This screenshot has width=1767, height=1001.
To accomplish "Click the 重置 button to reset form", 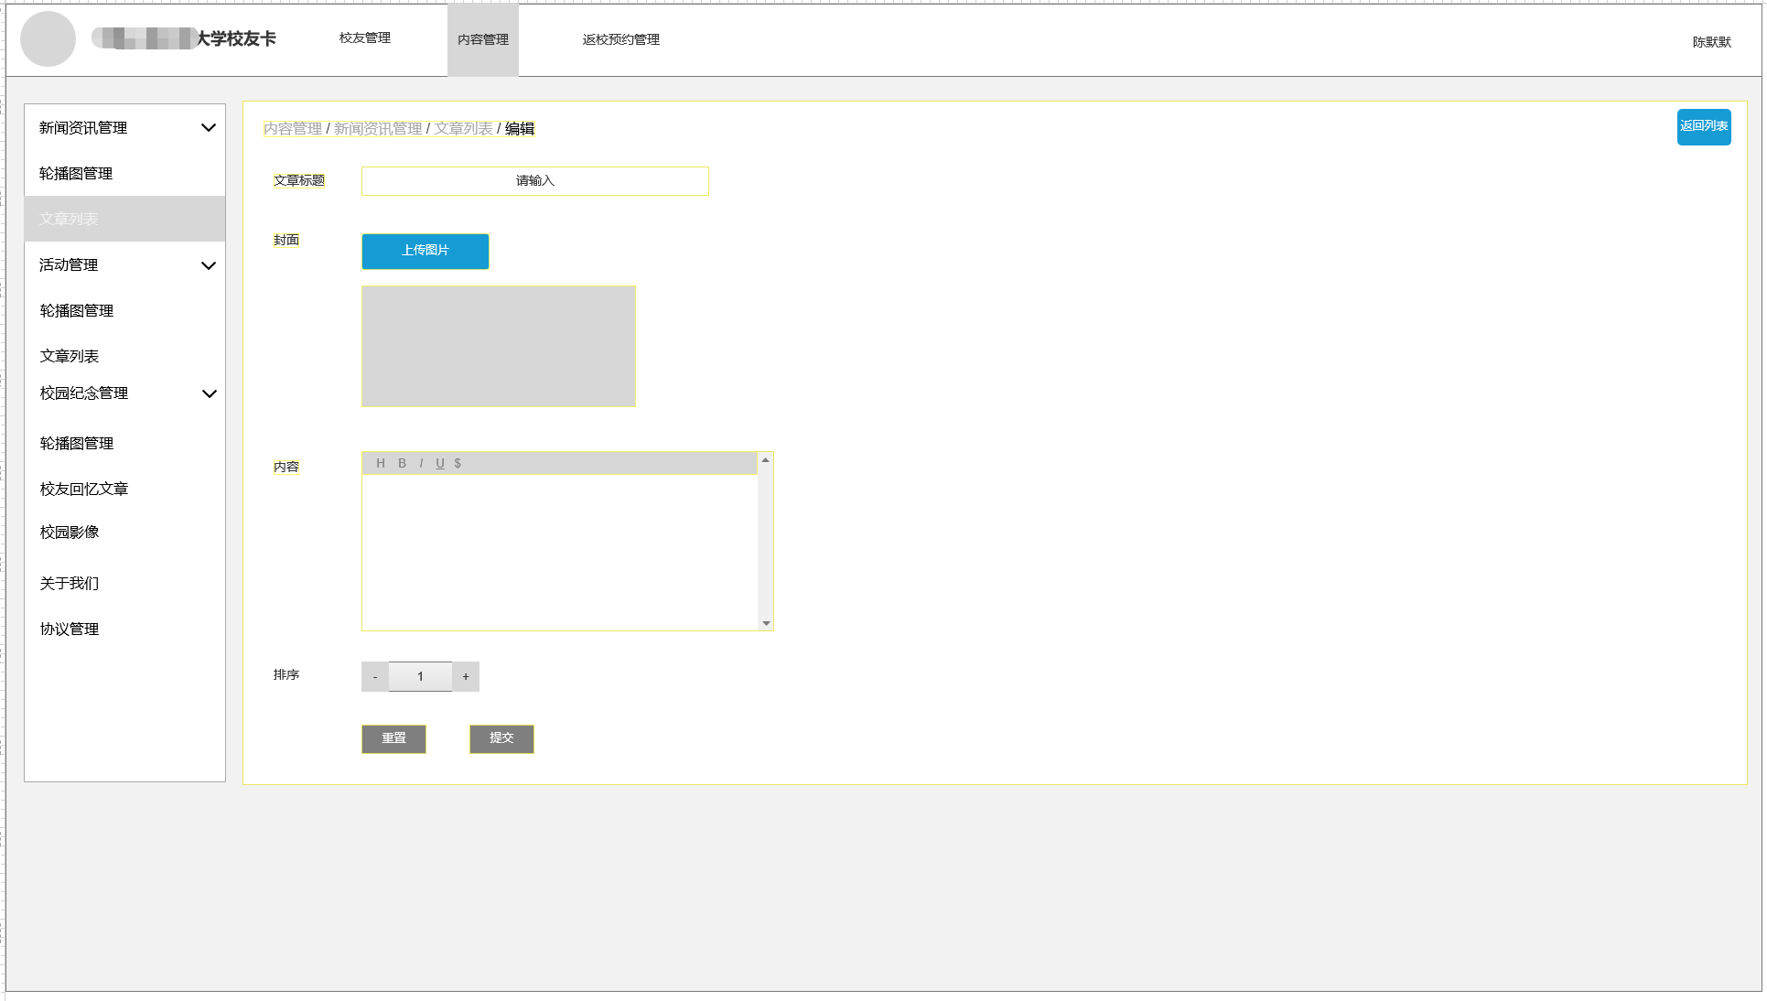I will pyautogui.click(x=394, y=737).
